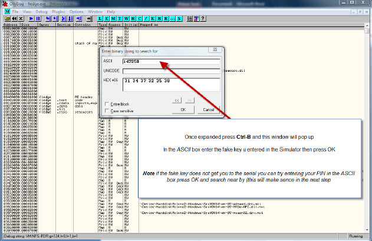Open Patches window with slash button
The height and width of the screenshot is (241, 372).
coord(146,18)
